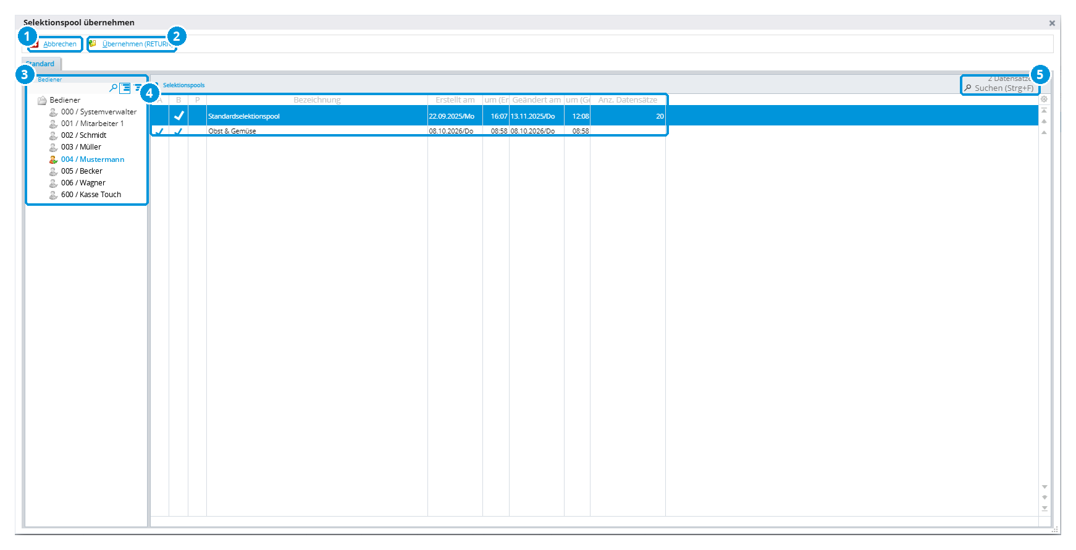Click the user icon beside 003 / Müller
Image resolution: width=1076 pixels, height=550 pixels.
coord(54,147)
